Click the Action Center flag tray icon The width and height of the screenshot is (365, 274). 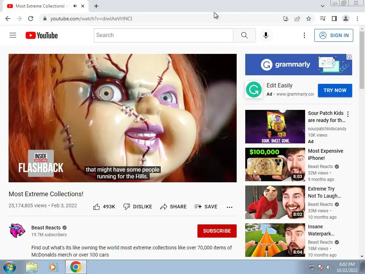(x=320, y=267)
